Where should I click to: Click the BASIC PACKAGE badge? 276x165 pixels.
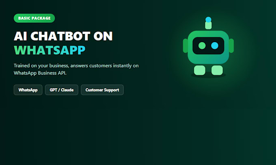point(34,18)
